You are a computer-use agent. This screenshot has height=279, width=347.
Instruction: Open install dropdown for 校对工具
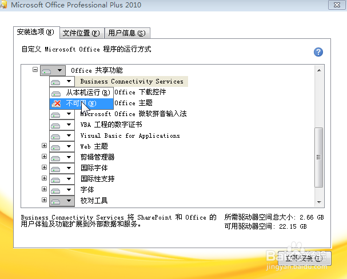(62, 201)
